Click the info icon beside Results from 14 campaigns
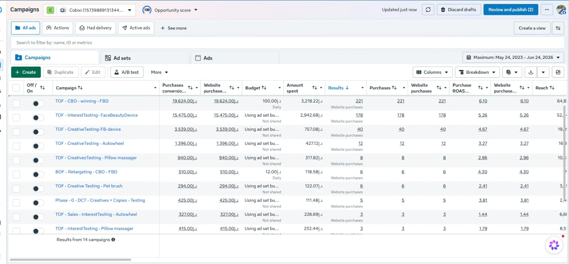 (113, 240)
